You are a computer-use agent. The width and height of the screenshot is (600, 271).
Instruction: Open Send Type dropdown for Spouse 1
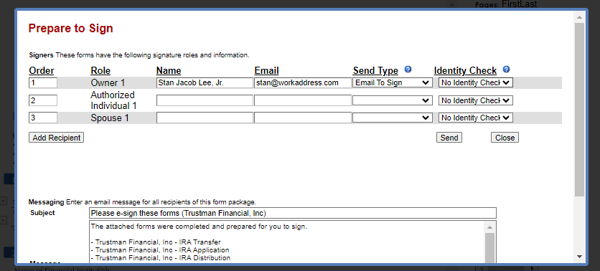point(392,118)
